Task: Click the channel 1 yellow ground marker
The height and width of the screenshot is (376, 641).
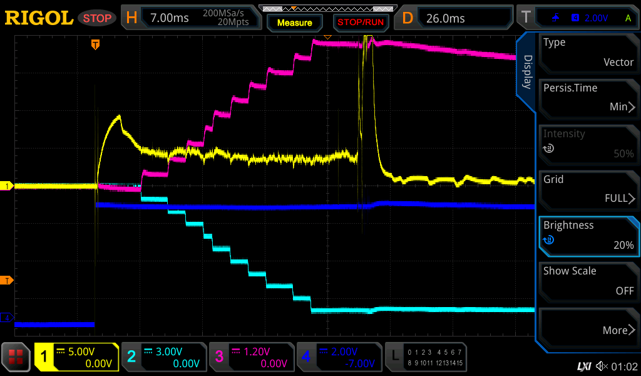Action: point(8,186)
